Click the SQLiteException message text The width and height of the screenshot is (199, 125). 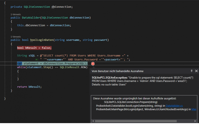pos(142,81)
